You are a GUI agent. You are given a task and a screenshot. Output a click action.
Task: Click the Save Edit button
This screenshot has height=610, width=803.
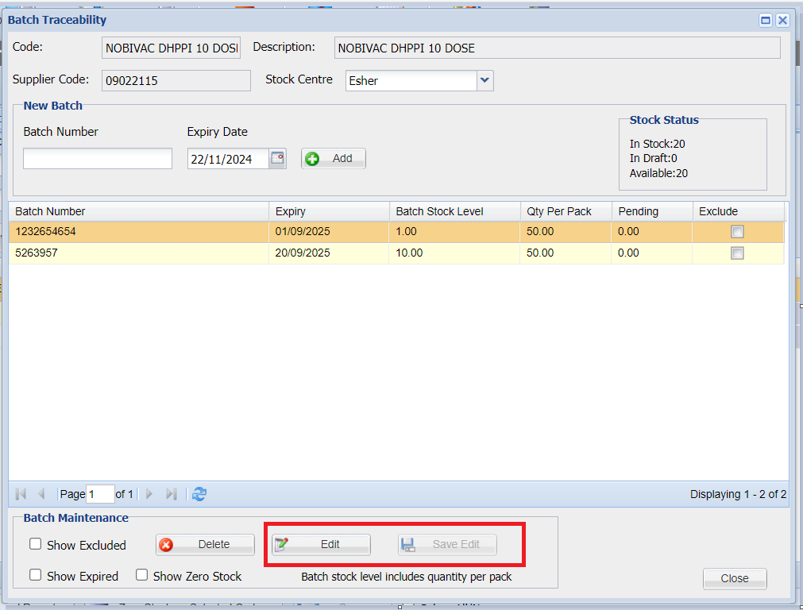pyautogui.click(x=447, y=544)
